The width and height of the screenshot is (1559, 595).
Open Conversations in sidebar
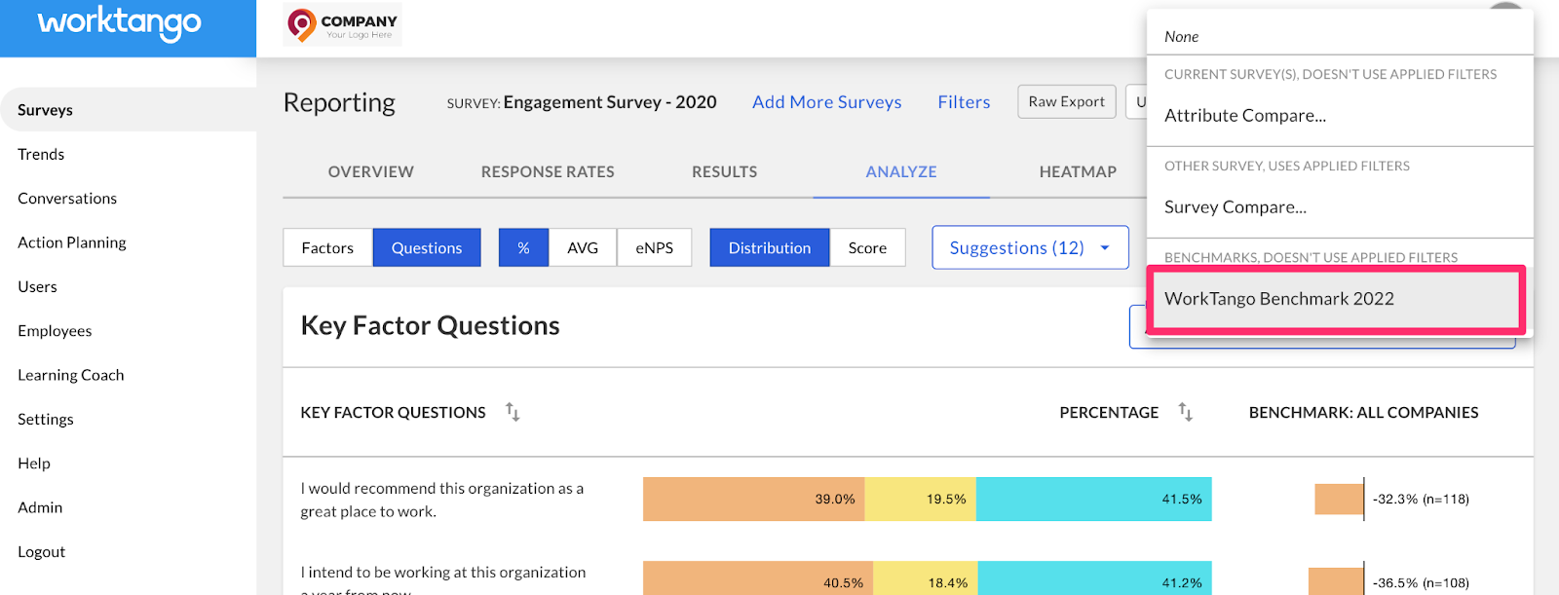point(67,198)
